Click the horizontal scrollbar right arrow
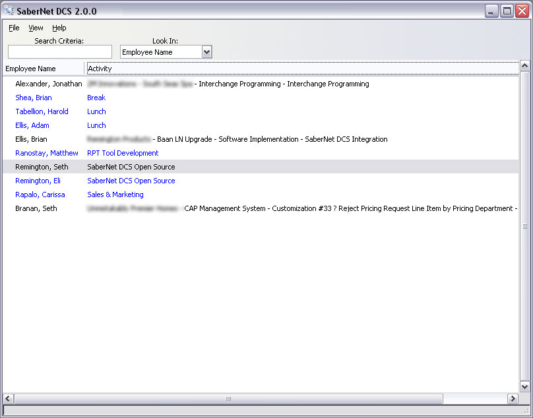 coord(513,399)
